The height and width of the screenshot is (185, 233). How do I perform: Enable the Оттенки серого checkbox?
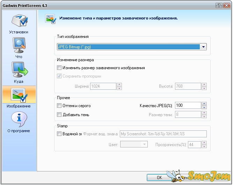pos(59,106)
